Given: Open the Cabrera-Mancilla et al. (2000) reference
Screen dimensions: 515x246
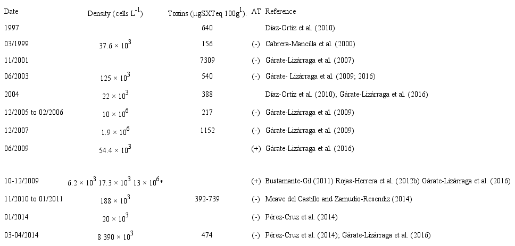Looking at the screenshot, I should pos(310,44).
